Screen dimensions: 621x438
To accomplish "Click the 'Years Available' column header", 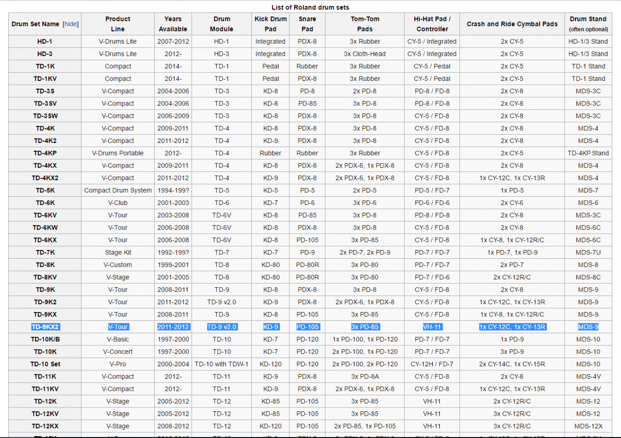I will pyautogui.click(x=173, y=24).
